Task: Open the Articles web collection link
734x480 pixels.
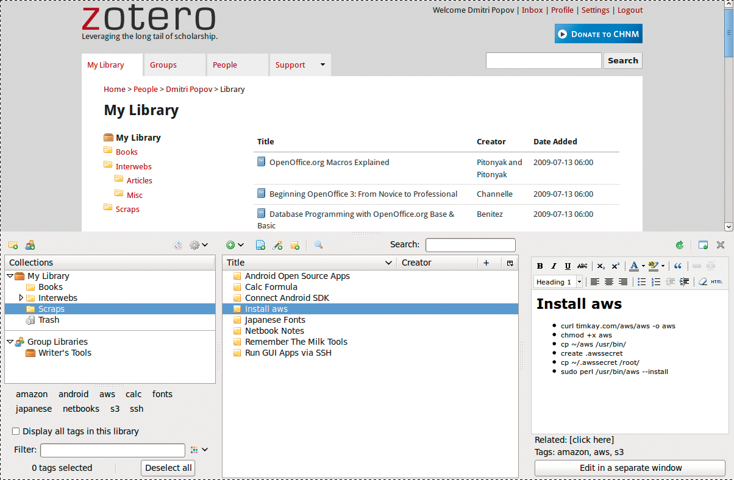Action: (x=140, y=180)
